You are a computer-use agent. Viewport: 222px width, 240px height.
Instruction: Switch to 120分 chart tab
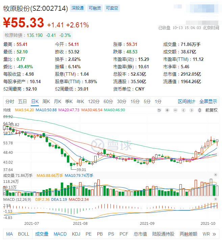click(94, 101)
